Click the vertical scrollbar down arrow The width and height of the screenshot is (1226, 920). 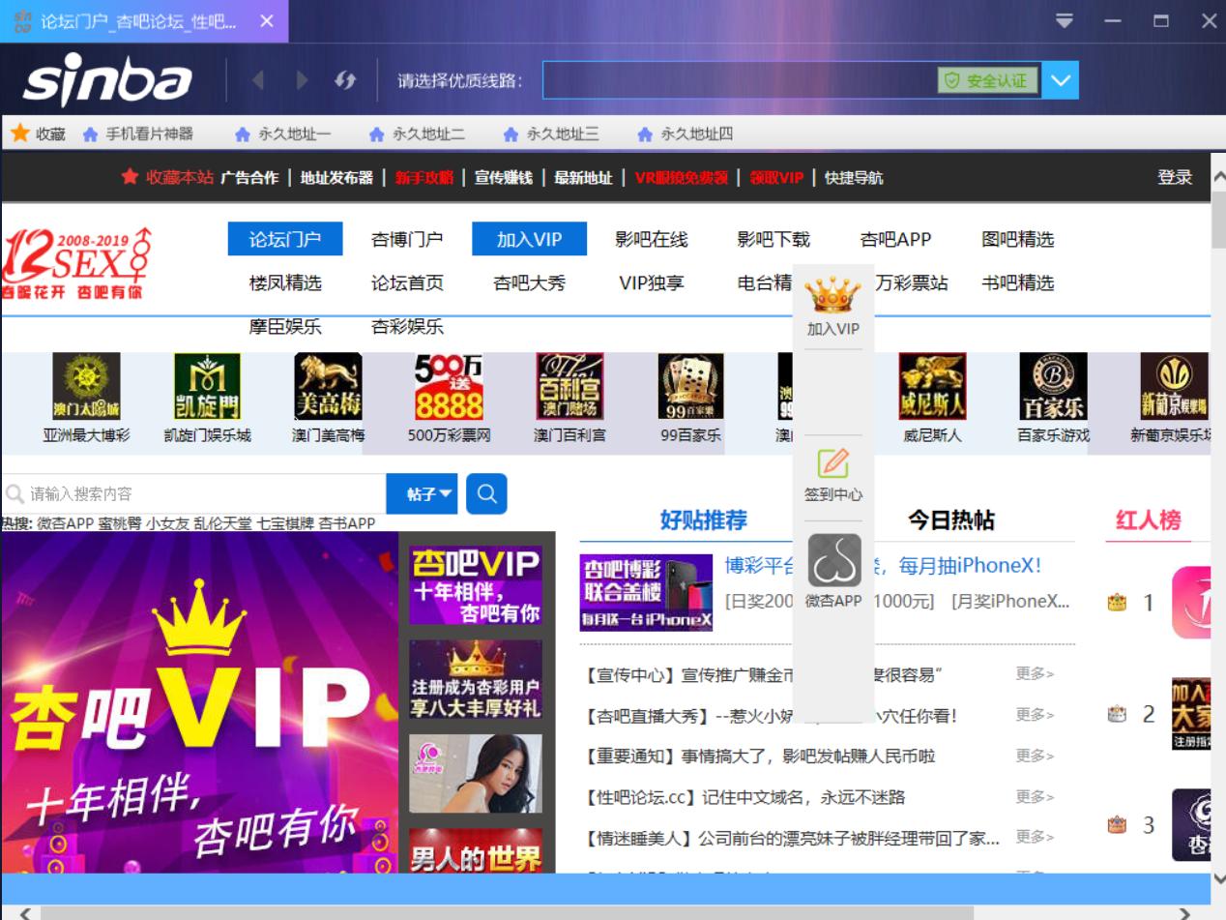(1218, 879)
